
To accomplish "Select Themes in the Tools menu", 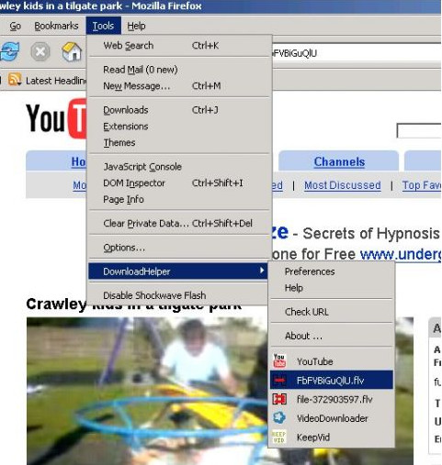I will [179, 142].
